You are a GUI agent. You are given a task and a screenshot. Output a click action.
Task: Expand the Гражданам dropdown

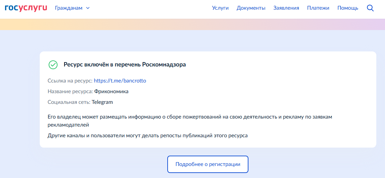72,8
